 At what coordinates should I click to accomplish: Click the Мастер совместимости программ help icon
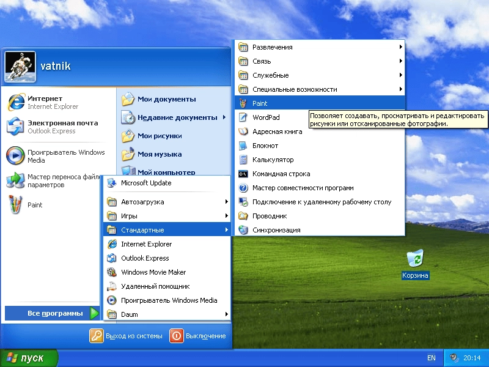click(243, 188)
